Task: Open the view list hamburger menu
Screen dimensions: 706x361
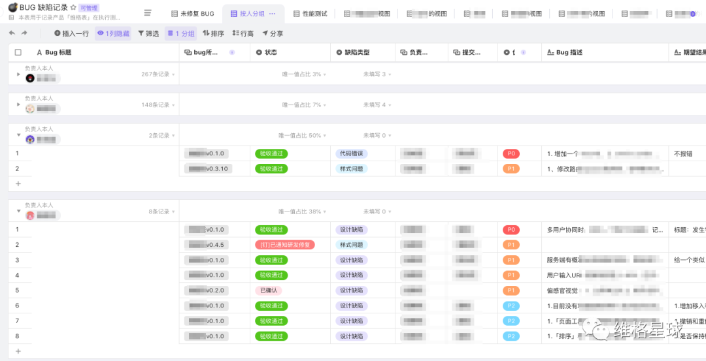Action: [x=148, y=13]
